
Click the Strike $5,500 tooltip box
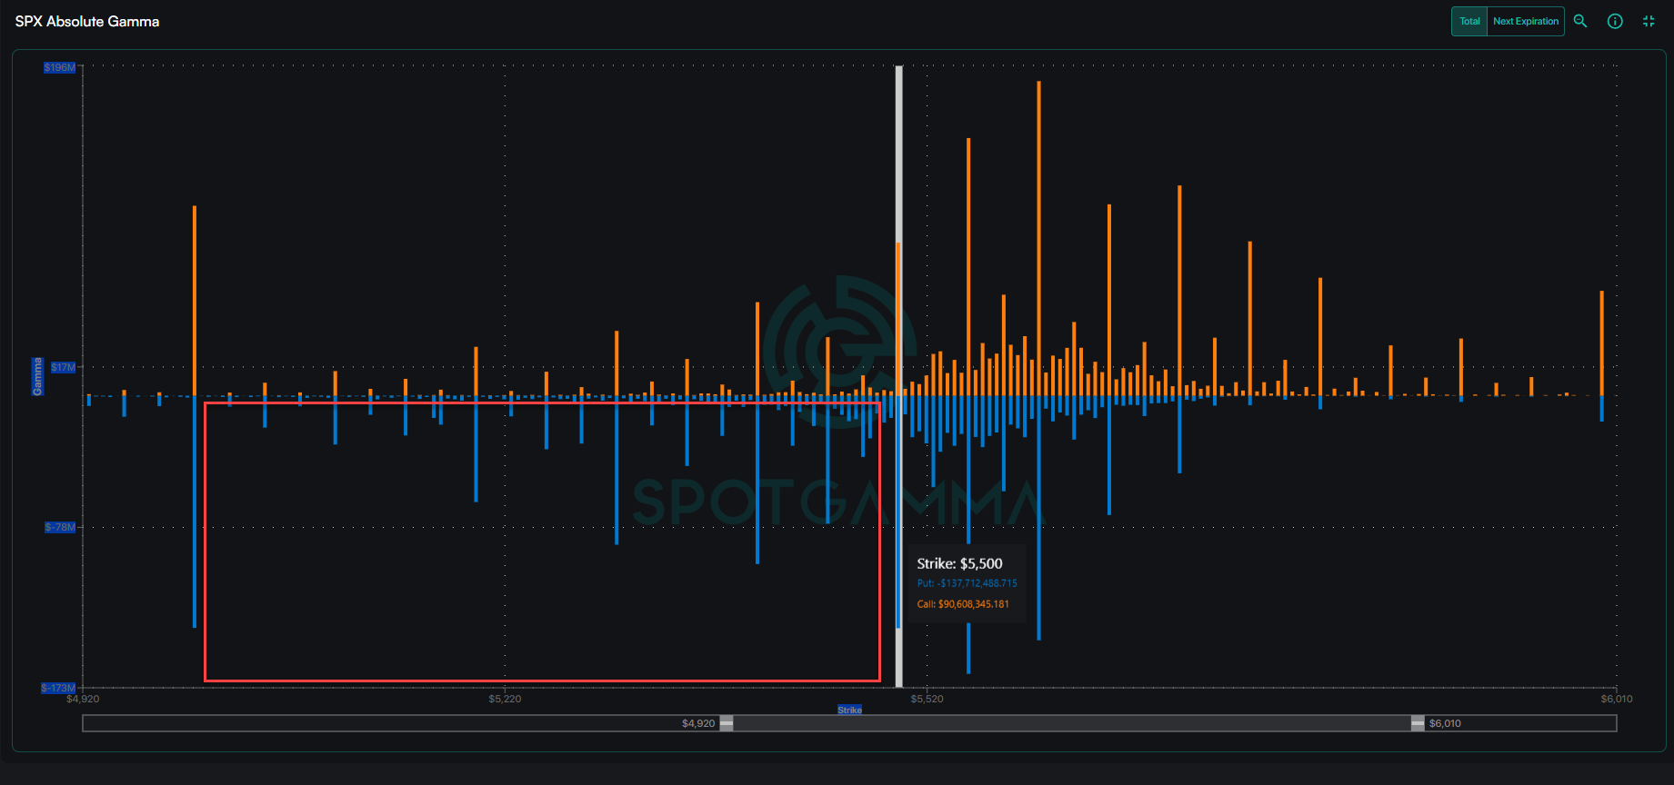pyautogui.click(x=967, y=583)
